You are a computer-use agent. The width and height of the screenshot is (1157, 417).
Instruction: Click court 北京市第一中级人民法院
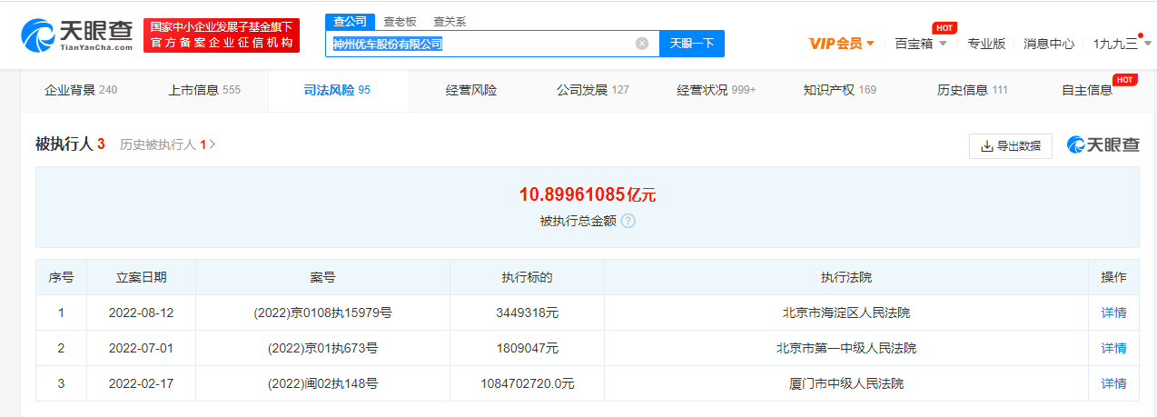click(x=846, y=348)
